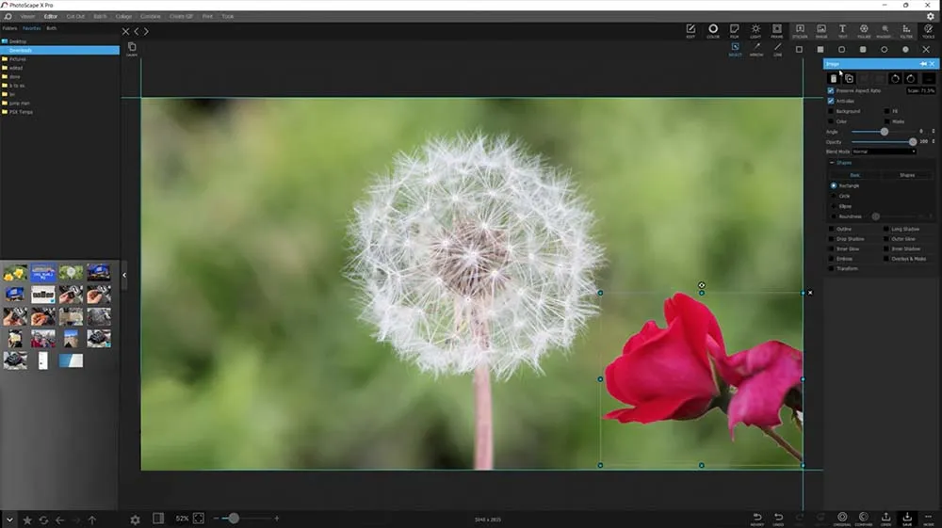Image resolution: width=942 pixels, height=528 pixels.
Task: Click the Shapes button in Shapes section
Action: [906, 175]
